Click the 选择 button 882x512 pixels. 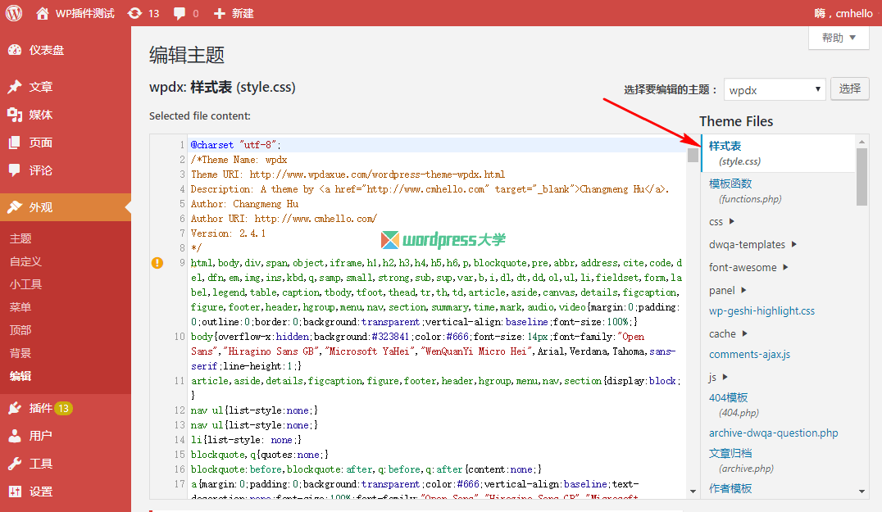(x=850, y=88)
